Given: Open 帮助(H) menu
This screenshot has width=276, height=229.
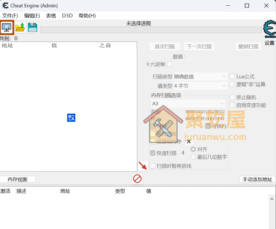Looking at the screenshot, I should (87, 16).
